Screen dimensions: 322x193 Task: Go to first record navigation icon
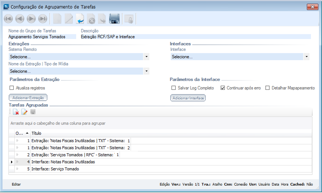tap(8, 19)
